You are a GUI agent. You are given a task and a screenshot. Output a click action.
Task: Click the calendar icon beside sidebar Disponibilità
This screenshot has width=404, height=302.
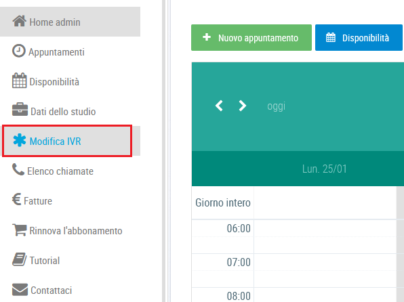[20, 81]
